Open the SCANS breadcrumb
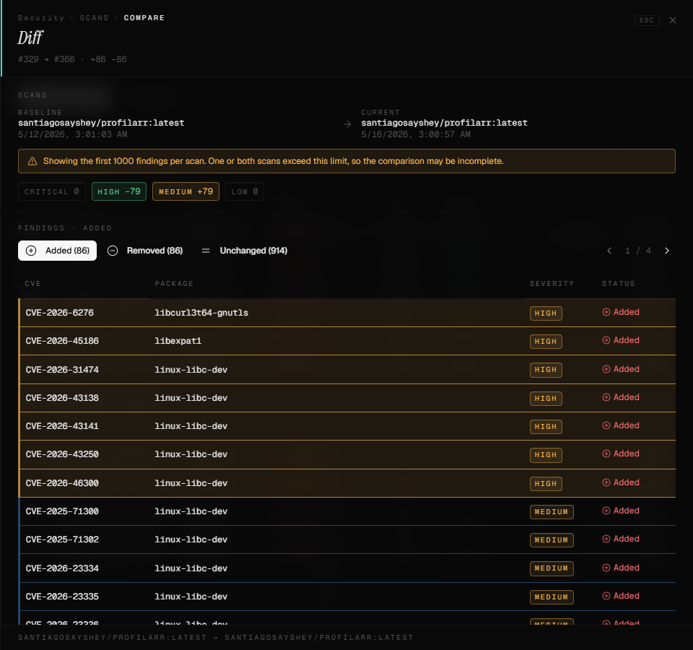This screenshot has width=693, height=650. [94, 18]
